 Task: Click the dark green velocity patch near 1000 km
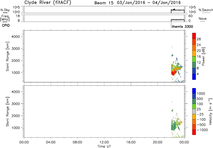[x=173, y=127]
